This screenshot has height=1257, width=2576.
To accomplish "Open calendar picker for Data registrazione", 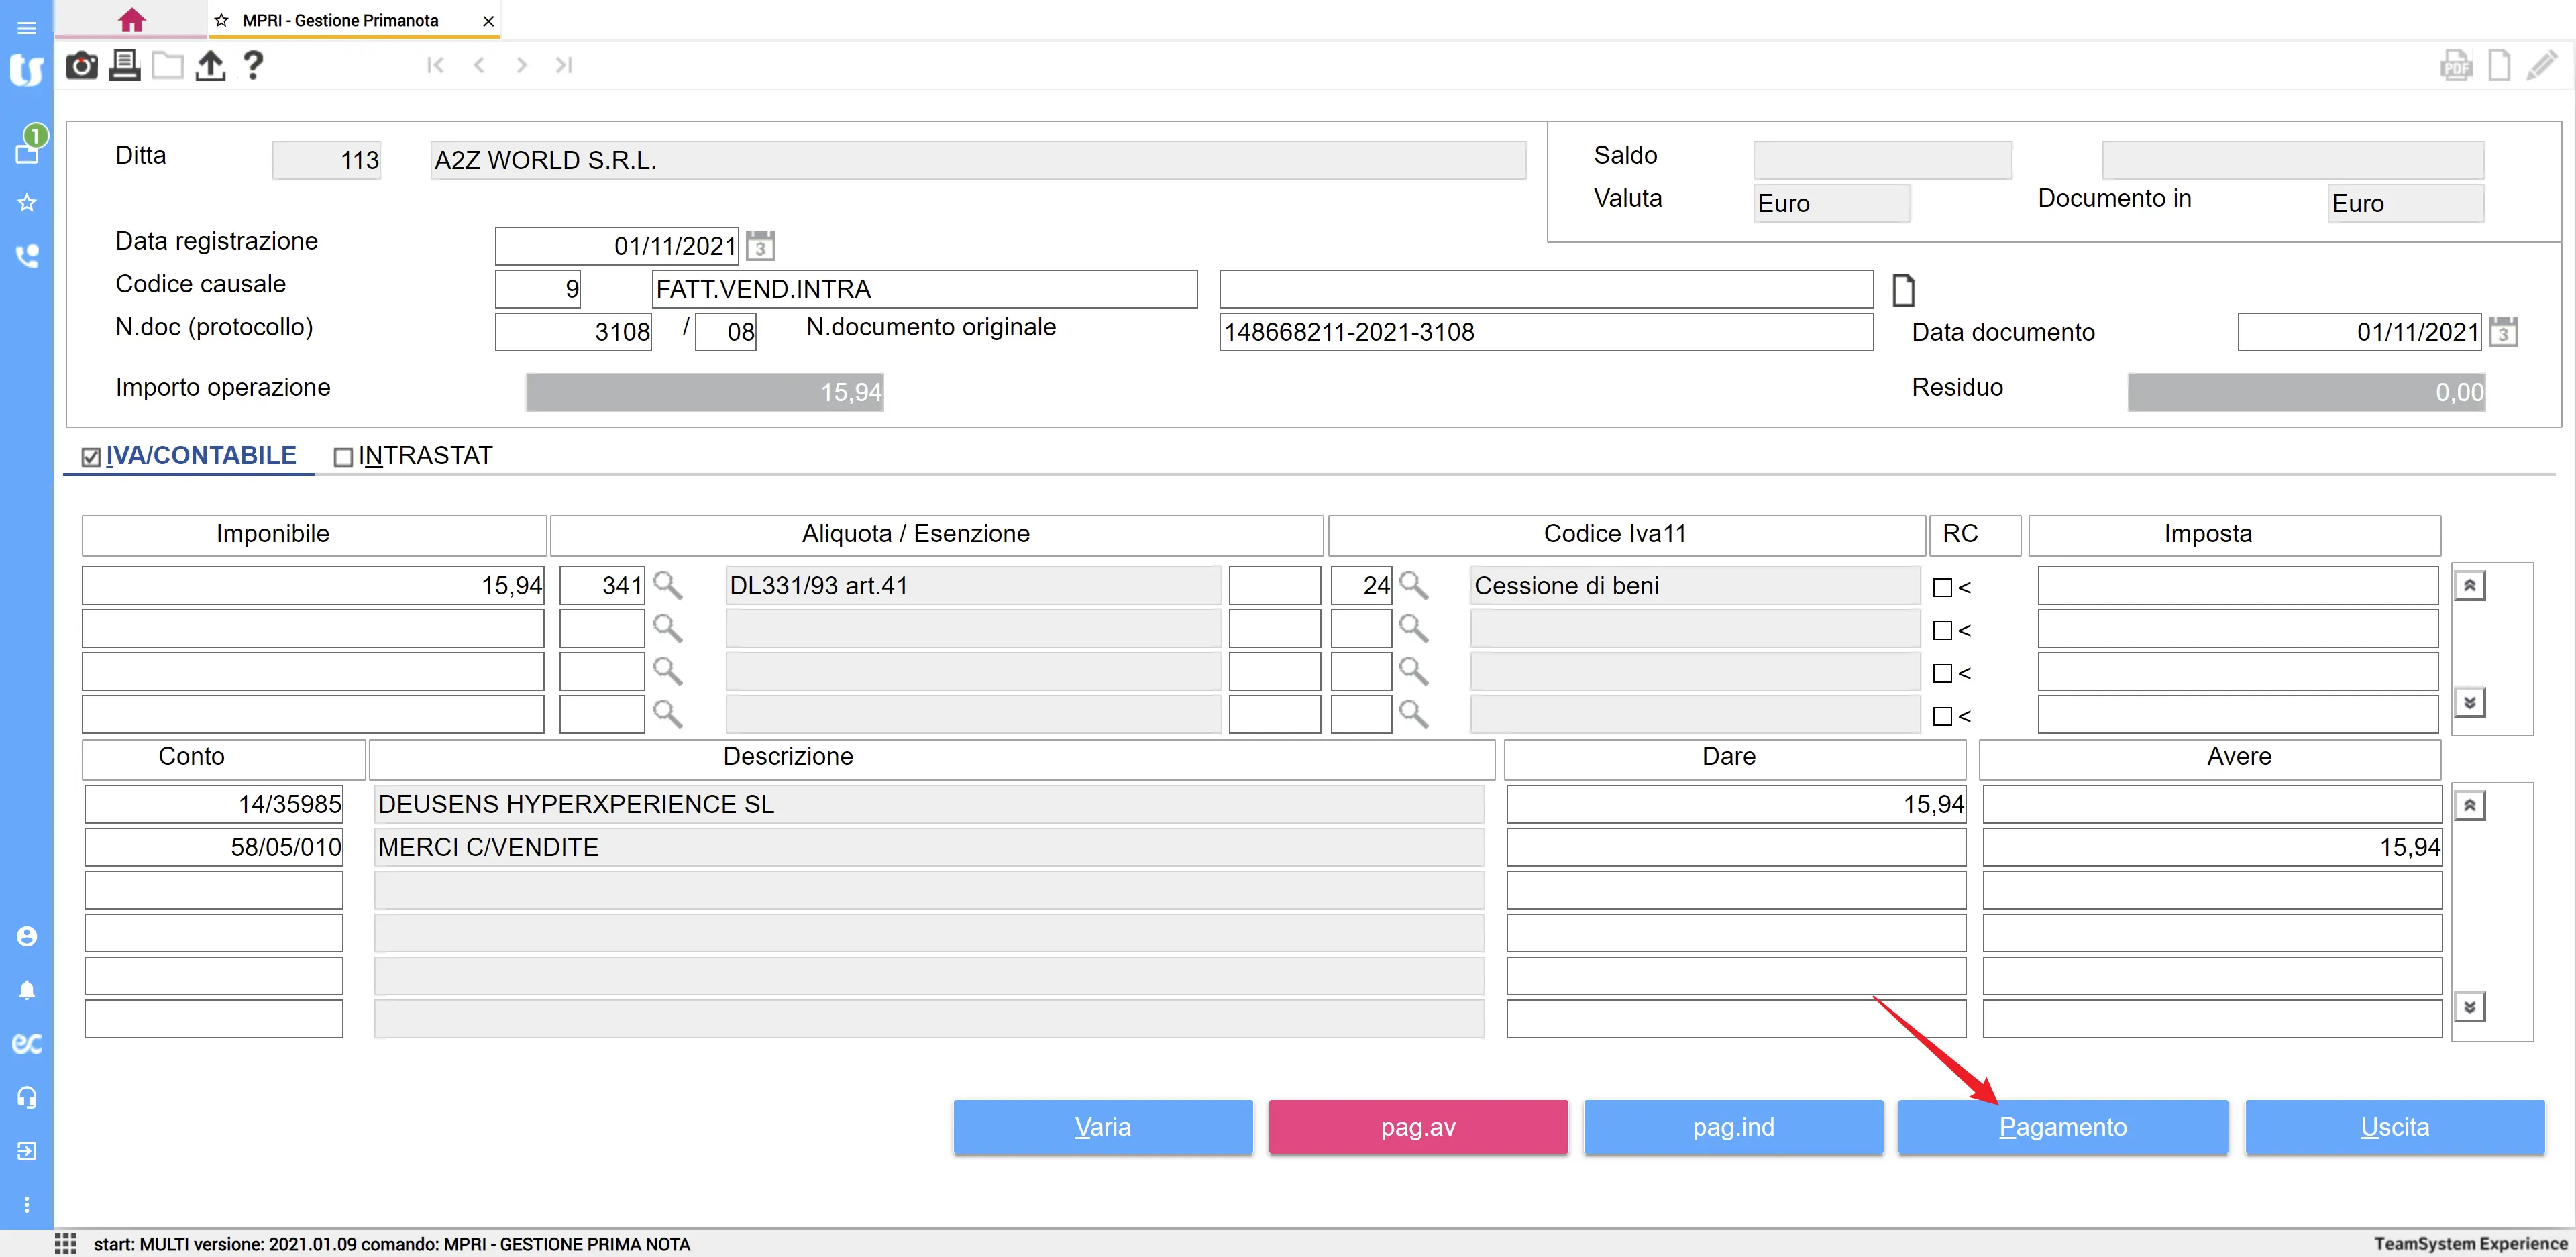I will tap(761, 246).
